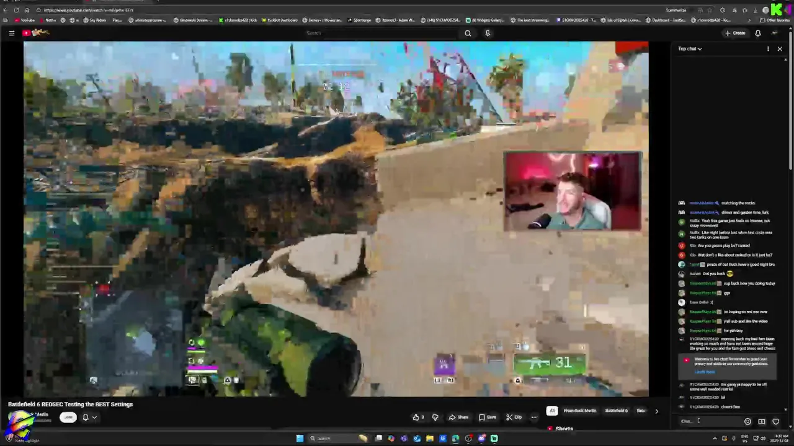Activate voice search microphone icon

488,33
